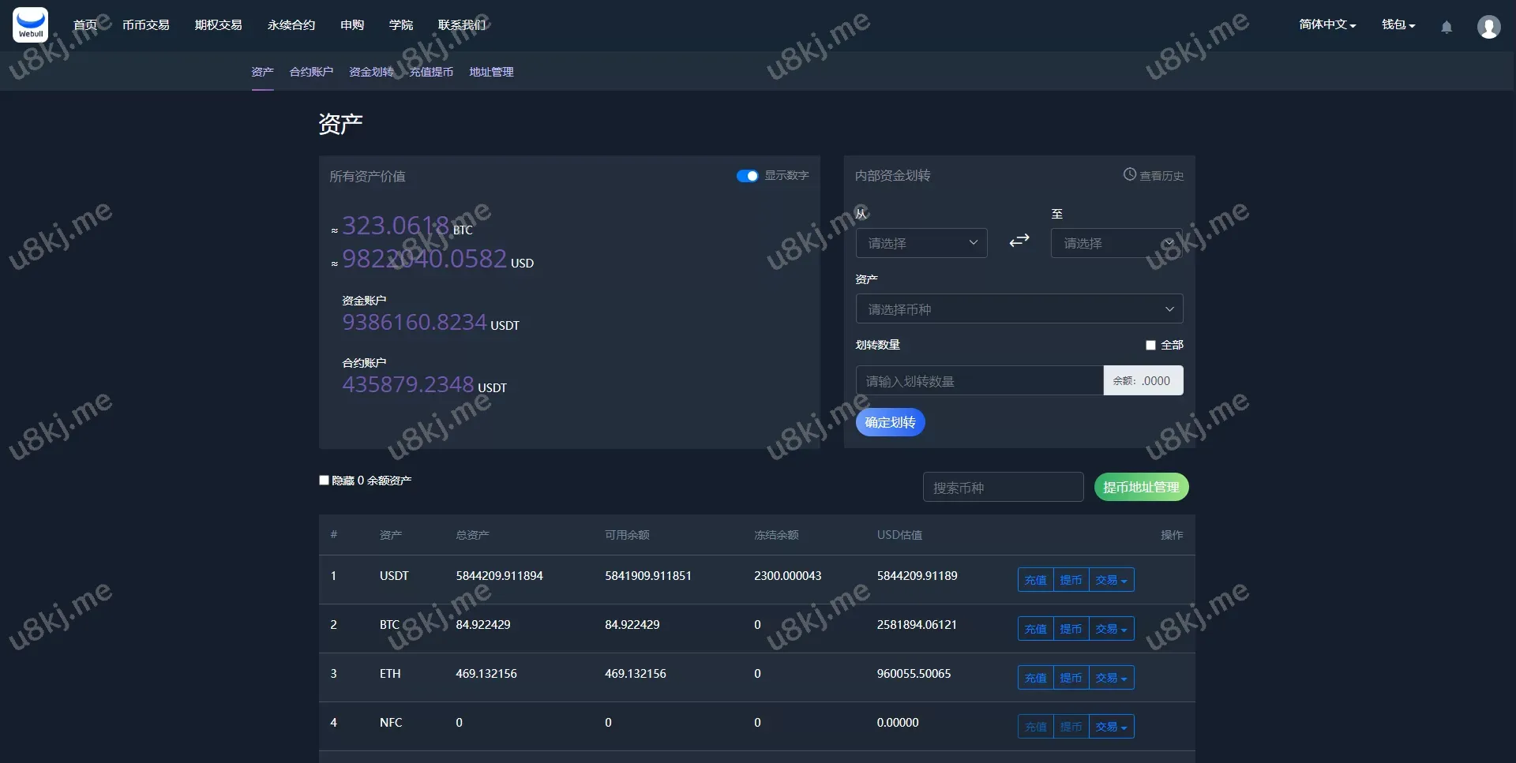
Task: Click the clock icon for transfer history
Action: [1130, 174]
